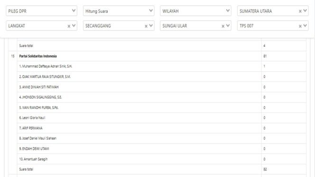Viewport: 315px width, 177px height.
Task: Clear the SUNGAI ULAR selection
Action: click(223, 26)
